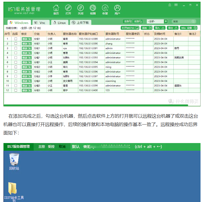Select the IIS7站长工具包 folder icon
204x202 pixels.
coord(14,192)
